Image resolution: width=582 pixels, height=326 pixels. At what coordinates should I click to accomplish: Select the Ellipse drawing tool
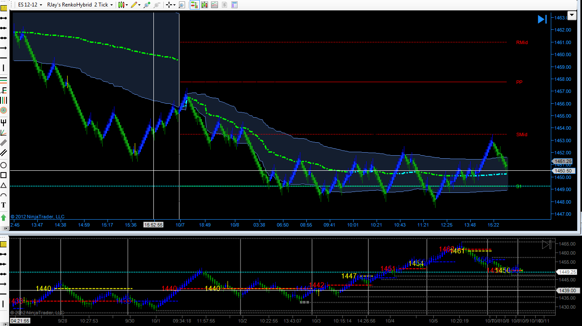[x=3, y=165]
